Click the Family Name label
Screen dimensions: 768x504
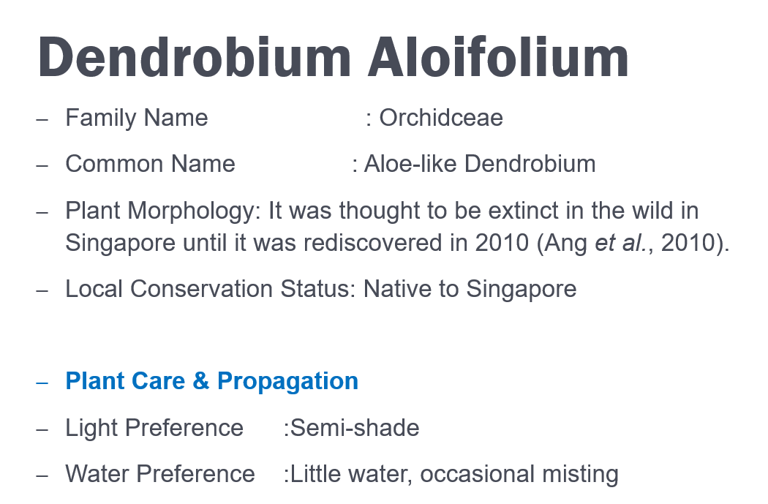pyautogui.click(x=137, y=118)
